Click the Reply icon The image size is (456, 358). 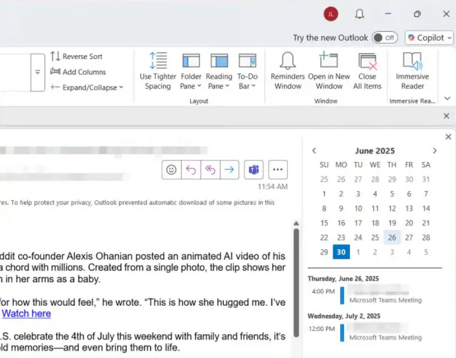(205, 169)
